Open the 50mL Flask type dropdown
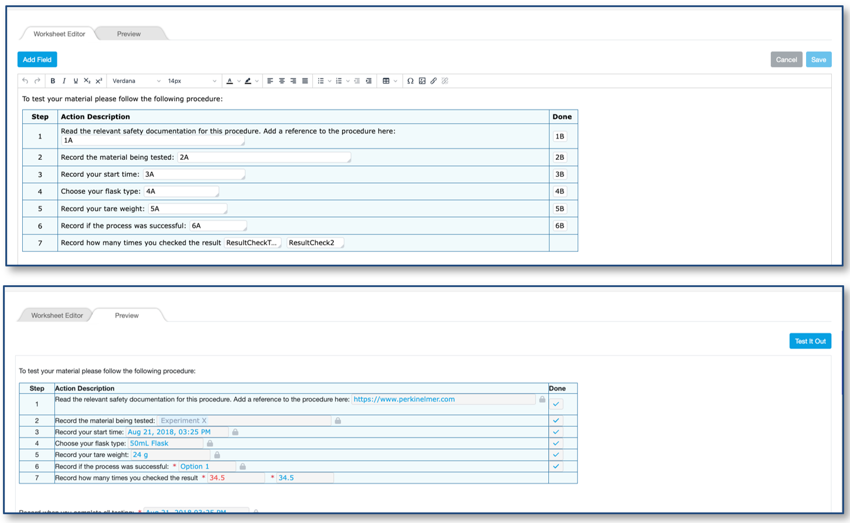 click(165, 443)
